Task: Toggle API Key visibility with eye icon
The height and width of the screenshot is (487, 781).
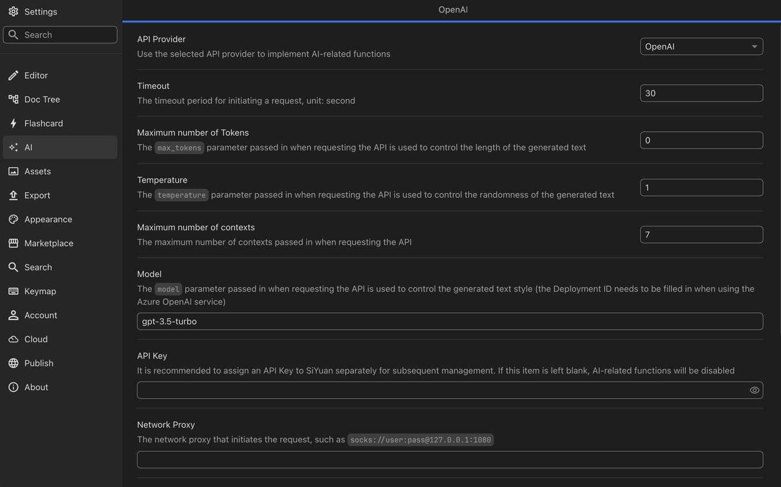Action: click(x=754, y=390)
